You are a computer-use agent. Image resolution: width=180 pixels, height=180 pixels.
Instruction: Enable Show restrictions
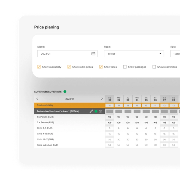click(x=154, y=67)
